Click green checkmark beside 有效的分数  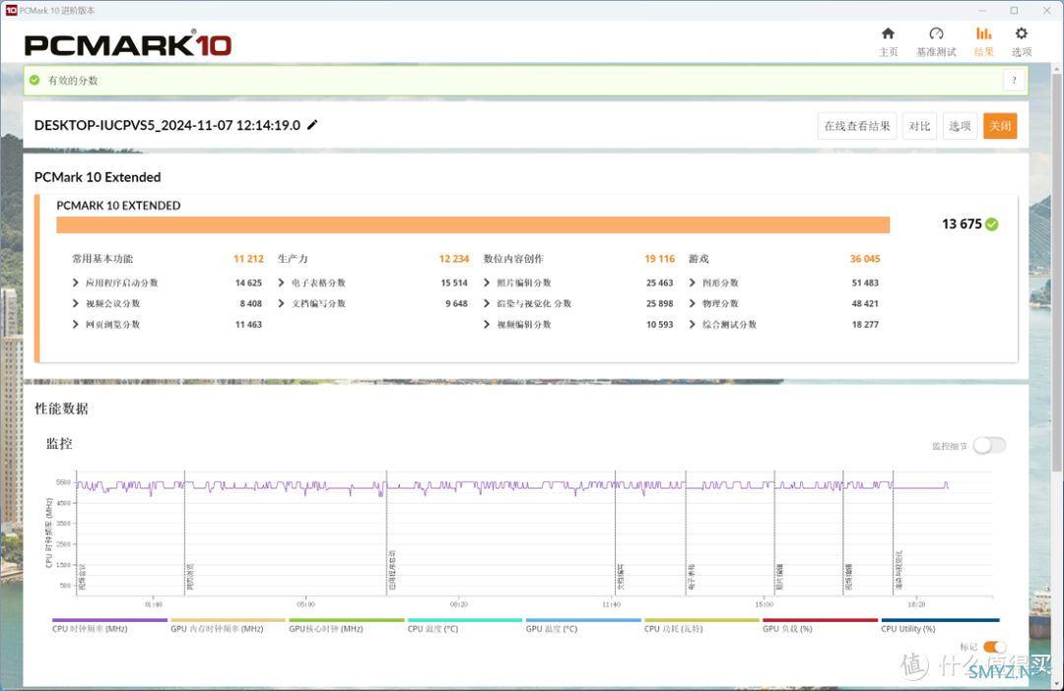(34, 80)
